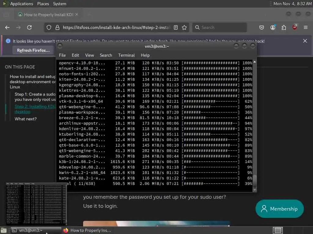This screenshot has height=234, width=313.
Task: Click the URL address field
Action: [116, 27]
